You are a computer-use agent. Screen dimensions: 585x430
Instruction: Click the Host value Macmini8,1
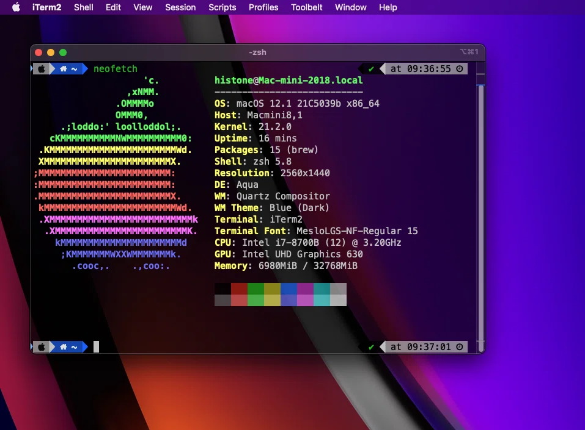tap(274, 115)
